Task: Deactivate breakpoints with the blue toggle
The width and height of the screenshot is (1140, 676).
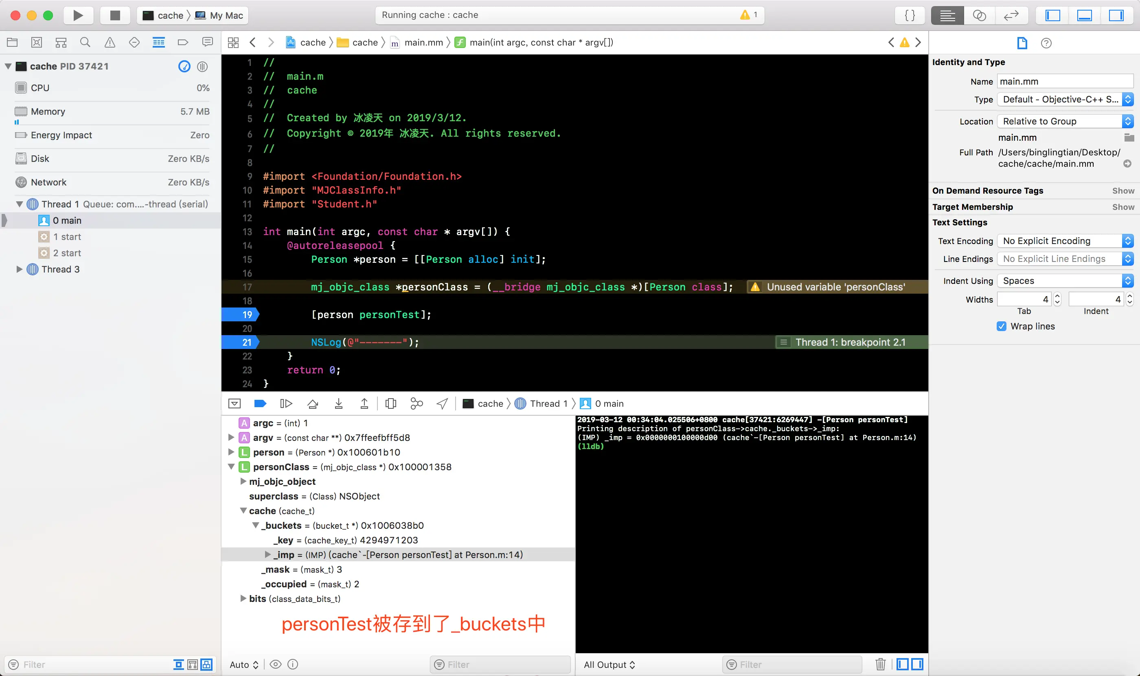Action: pyautogui.click(x=260, y=403)
